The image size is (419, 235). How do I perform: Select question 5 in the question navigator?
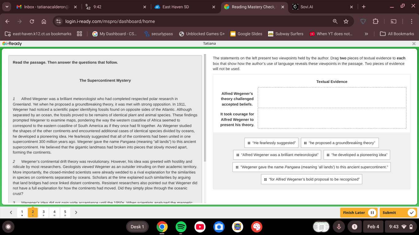pos(65,212)
